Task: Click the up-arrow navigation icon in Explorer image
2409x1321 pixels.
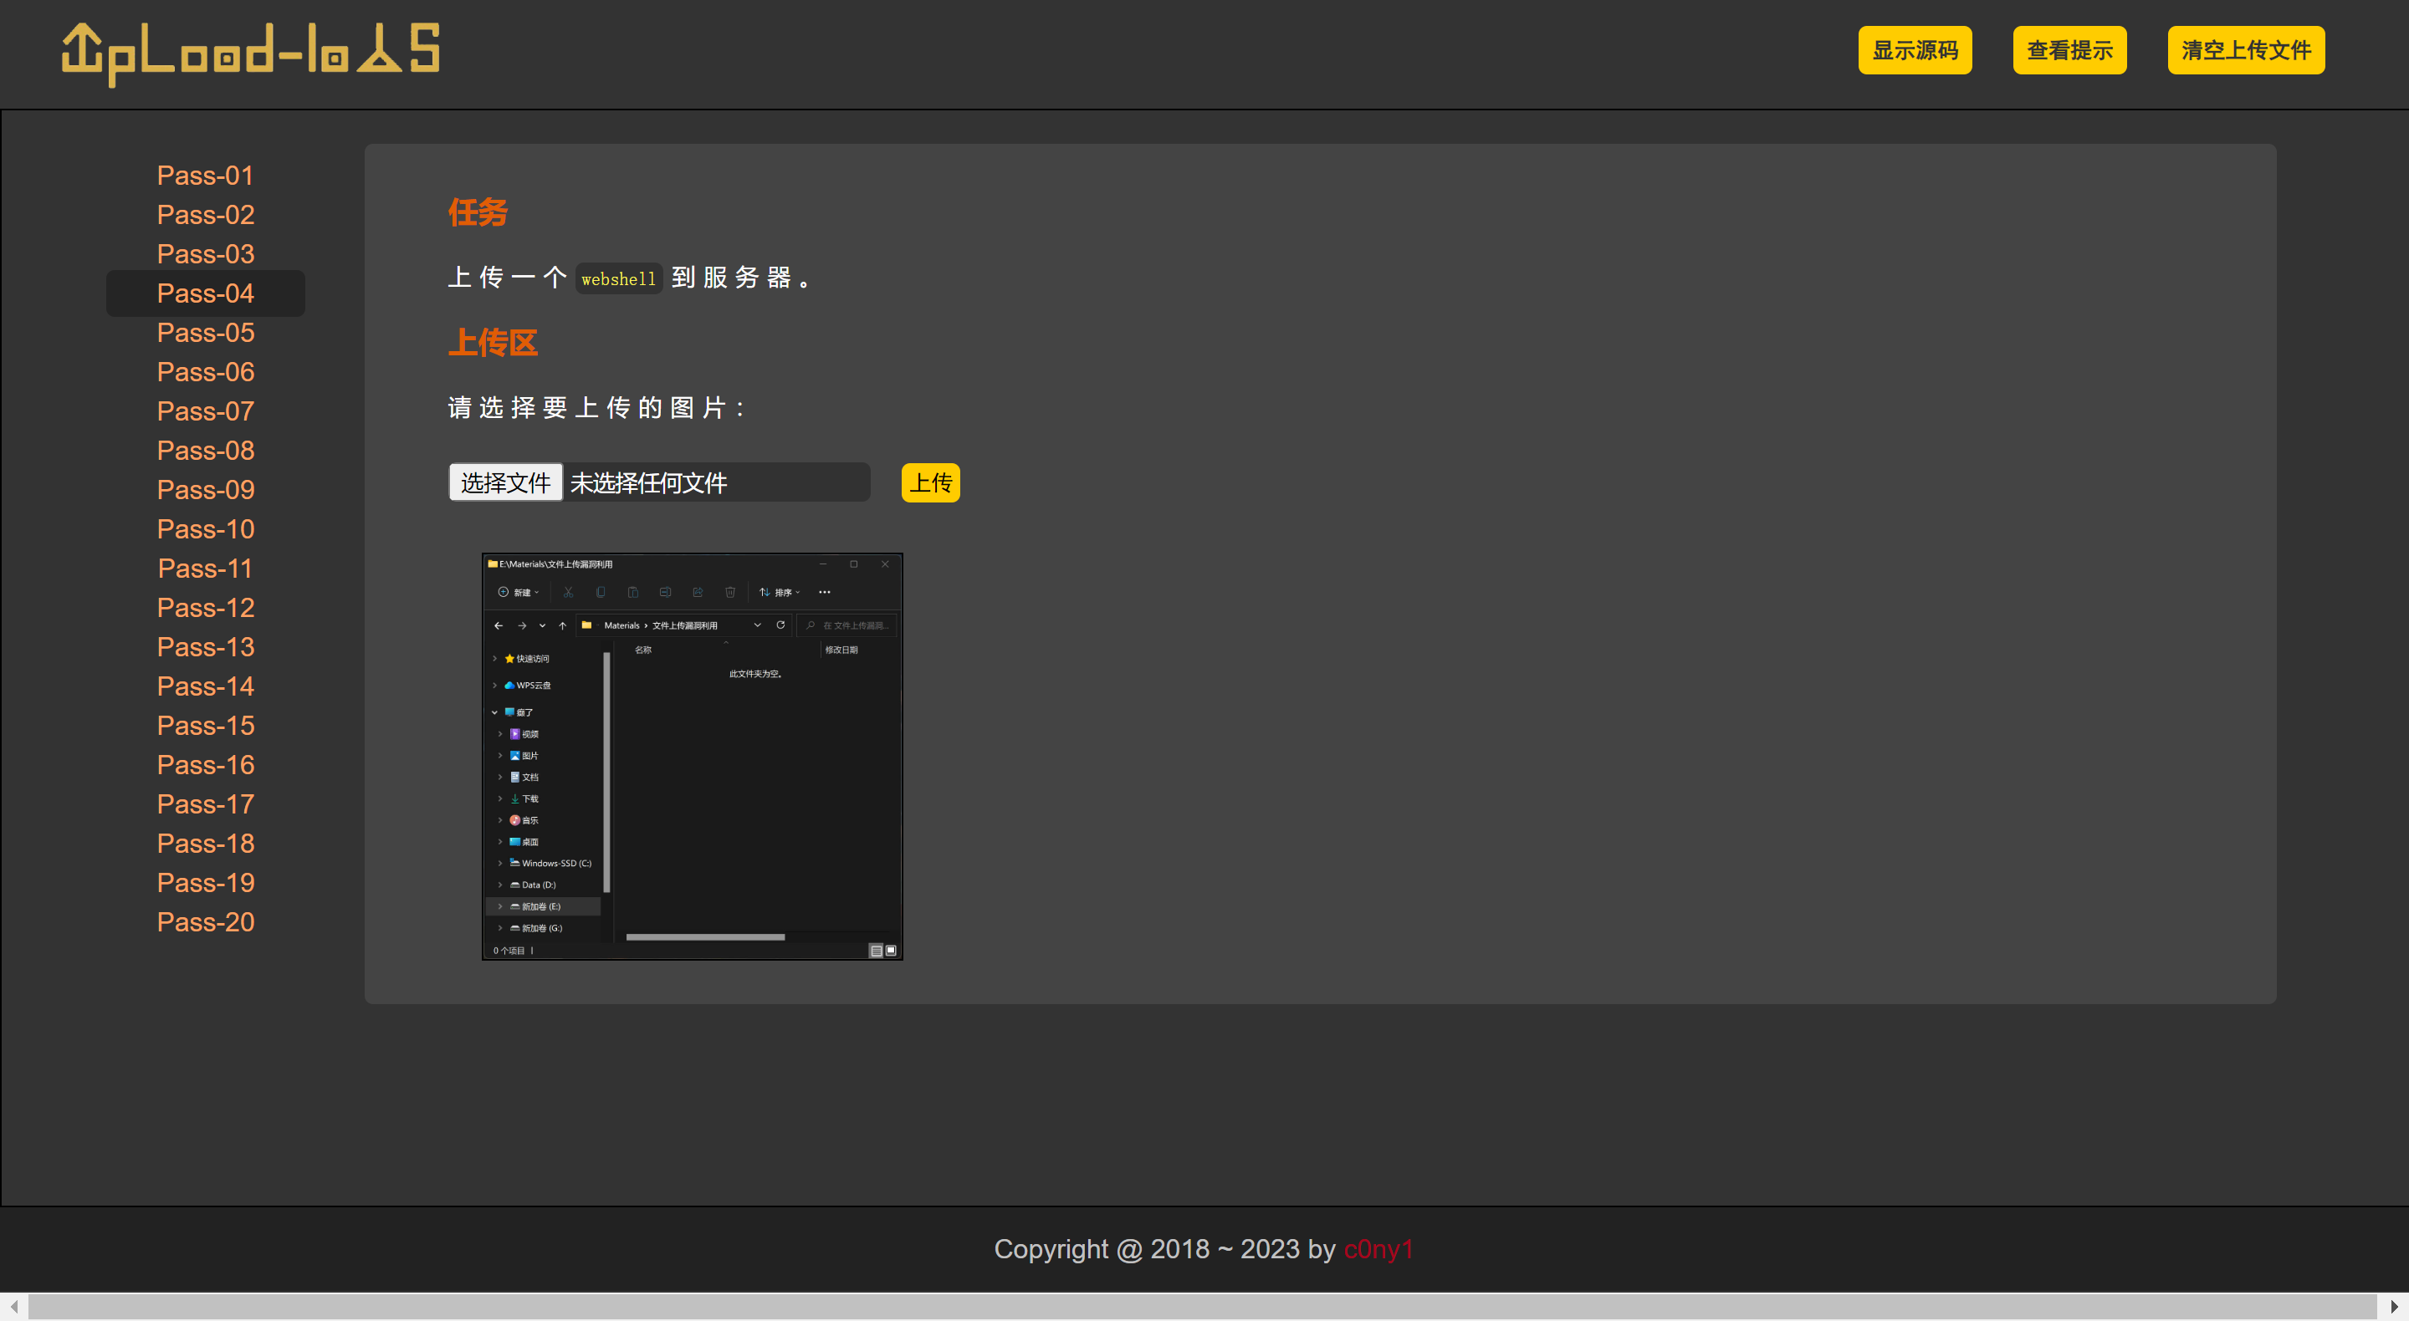Action: 562,625
